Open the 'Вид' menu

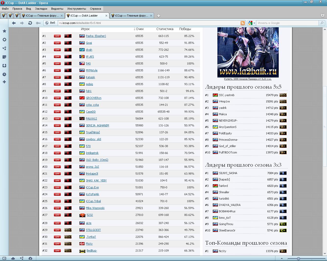pyautogui.click(x=28, y=9)
